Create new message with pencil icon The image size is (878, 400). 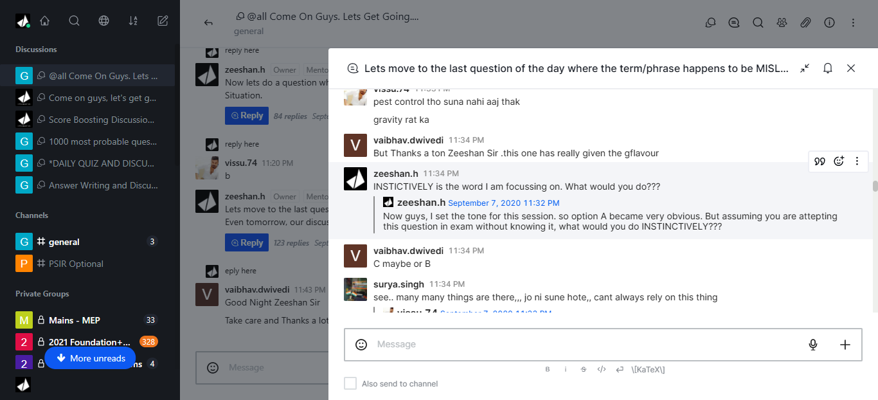click(x=163, y=21)
